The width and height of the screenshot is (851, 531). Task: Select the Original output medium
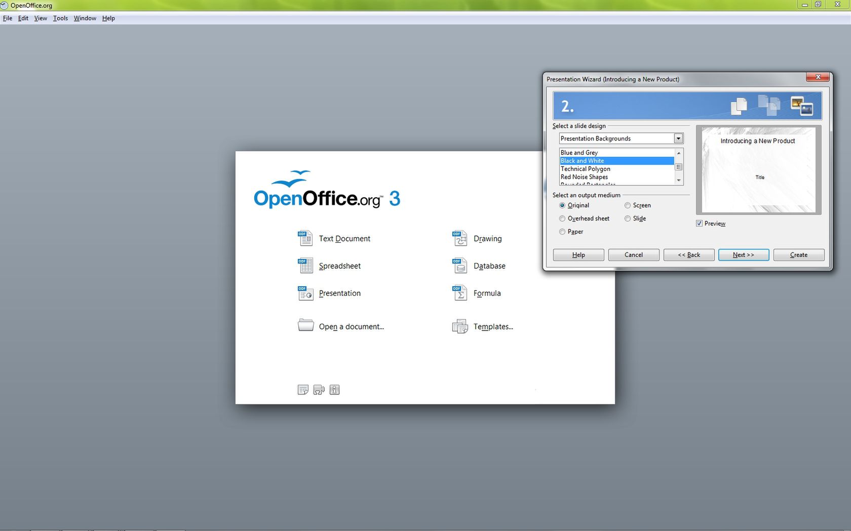point(562,205)
